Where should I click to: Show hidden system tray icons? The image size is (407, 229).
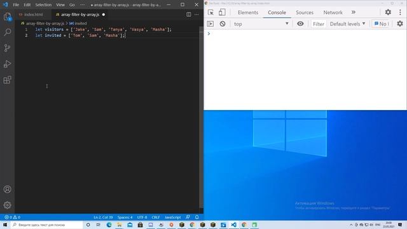(x=351, y=225)
